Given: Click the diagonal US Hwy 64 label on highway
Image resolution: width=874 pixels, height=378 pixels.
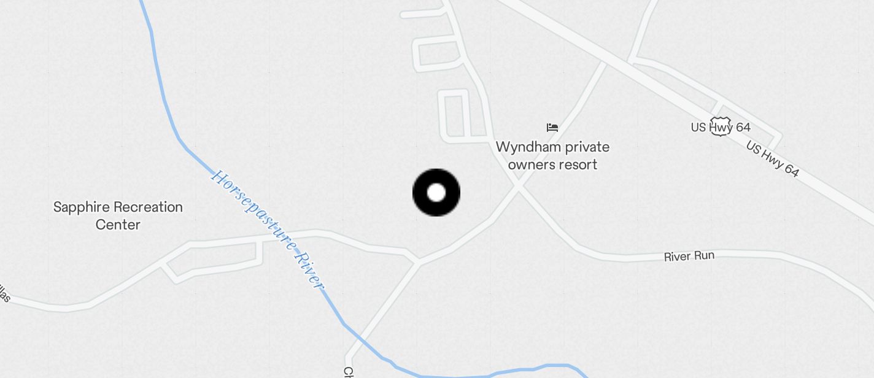Looking at the screenshot, I should click(x=773, y=159).
